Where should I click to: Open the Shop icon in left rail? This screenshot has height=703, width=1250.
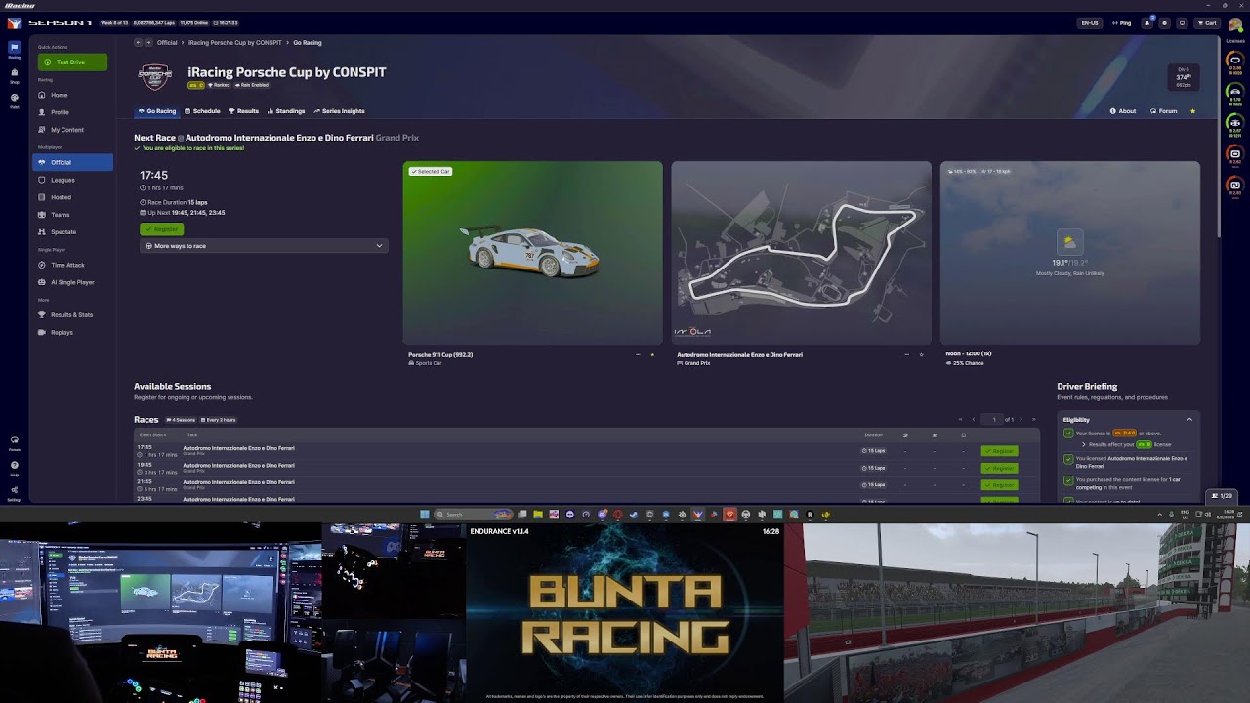14,75
